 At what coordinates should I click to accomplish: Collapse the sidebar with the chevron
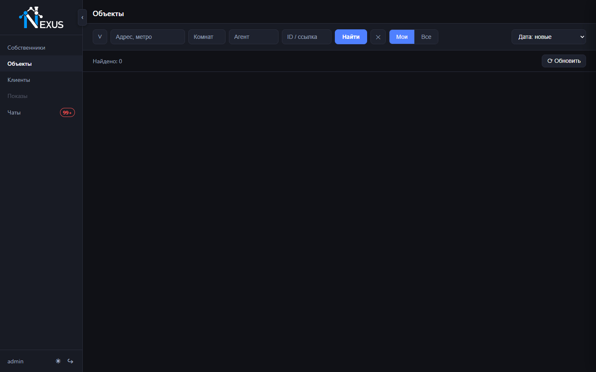tap(82, 17)
